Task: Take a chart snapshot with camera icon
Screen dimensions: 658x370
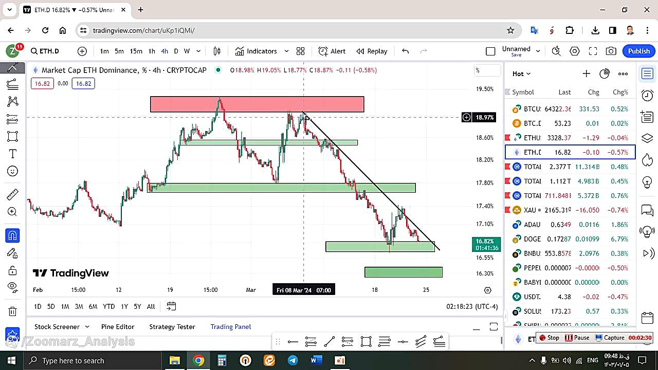Action: (611, 51)
